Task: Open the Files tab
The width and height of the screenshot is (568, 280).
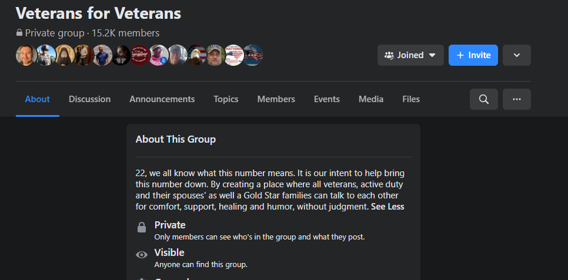Action: (x=411, y=99)
